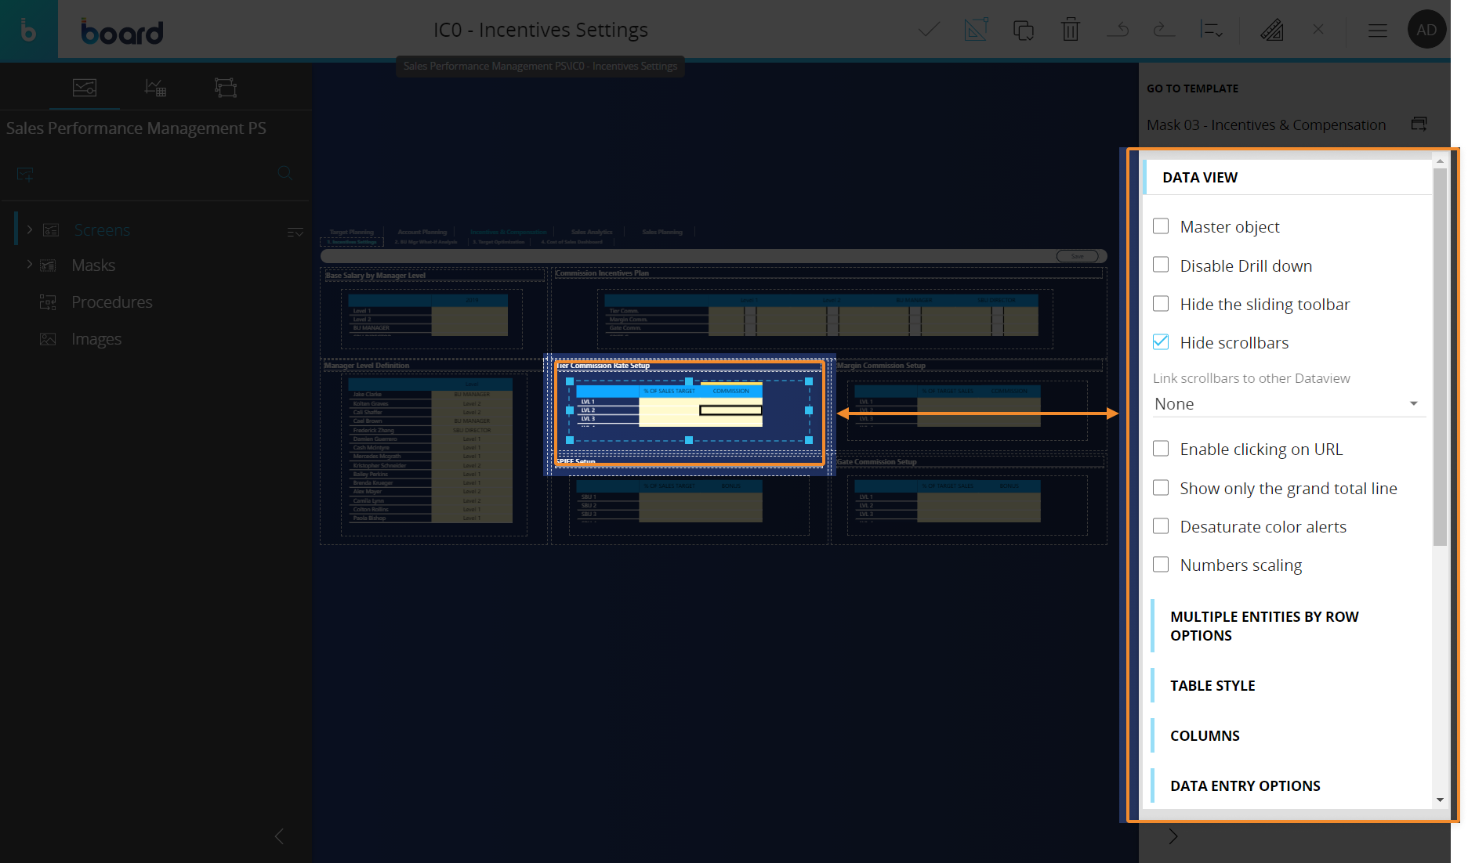This screenshot has height=863, width=1468.
Task: Click the duplicate screen icon
Action: (1023, 30)
